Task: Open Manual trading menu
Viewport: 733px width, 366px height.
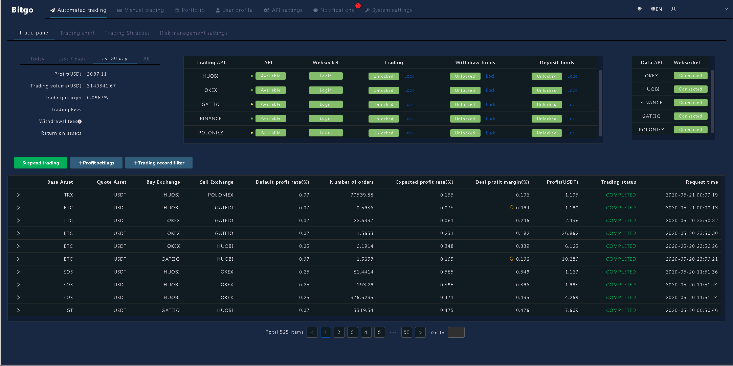Action: (x=140, y=10)
